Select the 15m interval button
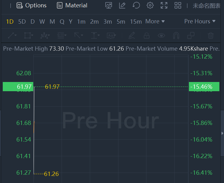The width and height of the screenshot is (224, 183). point(136,21)
